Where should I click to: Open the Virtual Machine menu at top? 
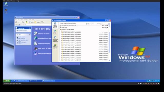11,1
